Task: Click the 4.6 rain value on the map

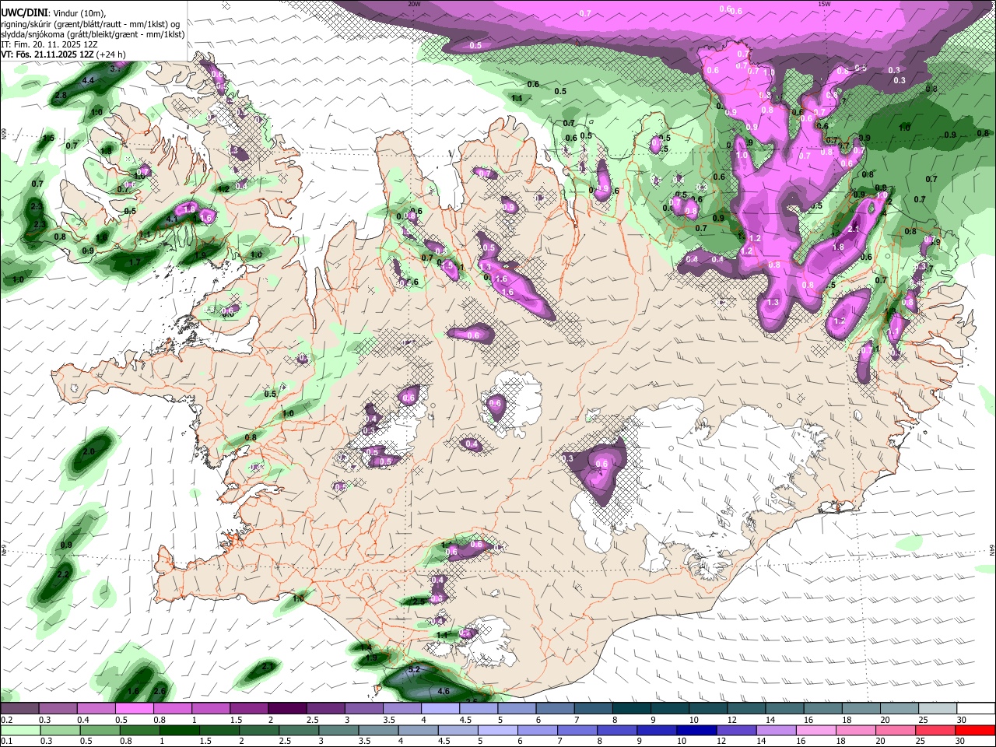Action: click(444, 691)
